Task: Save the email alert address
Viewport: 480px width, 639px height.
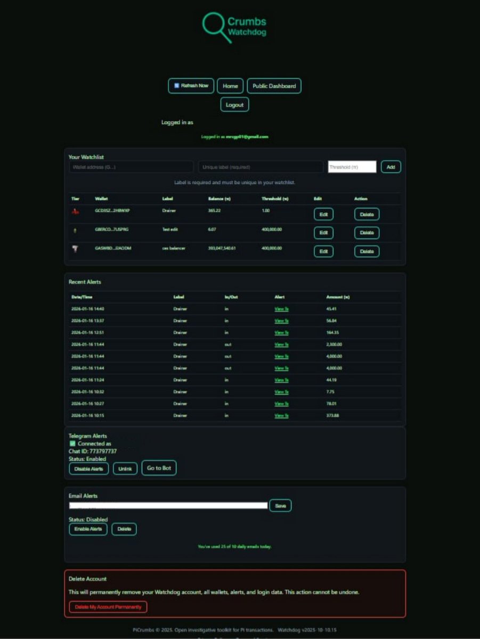Action: (x=280, y=505)
